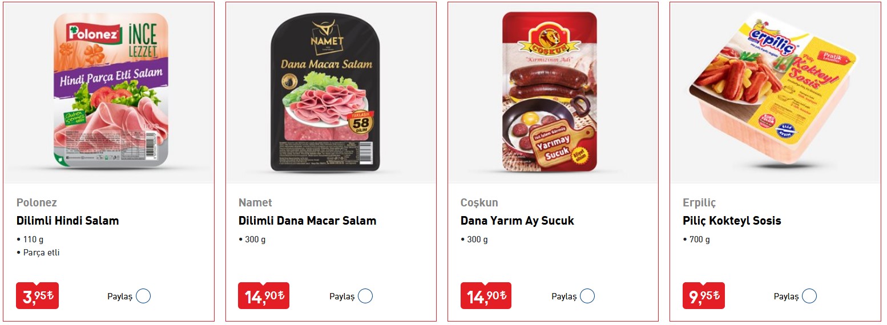887x325 pixels.
Task: Select the Coşkun brand name
Action: coord(479,203)
